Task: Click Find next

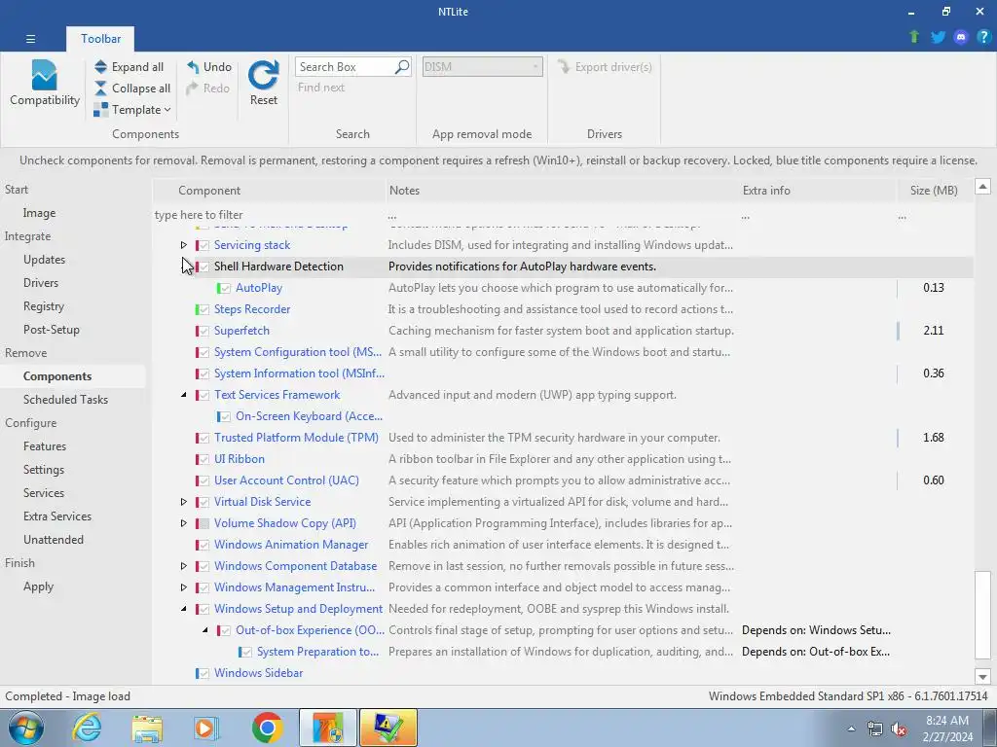Action: (x=321, y=88)
